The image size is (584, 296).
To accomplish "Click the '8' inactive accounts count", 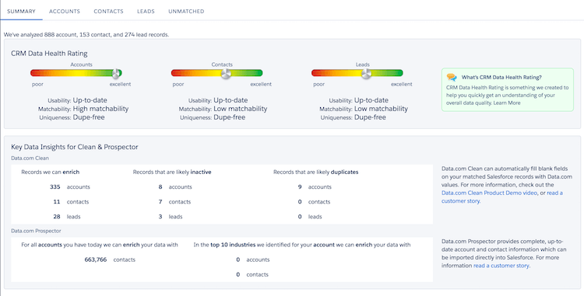I will 160,186.
